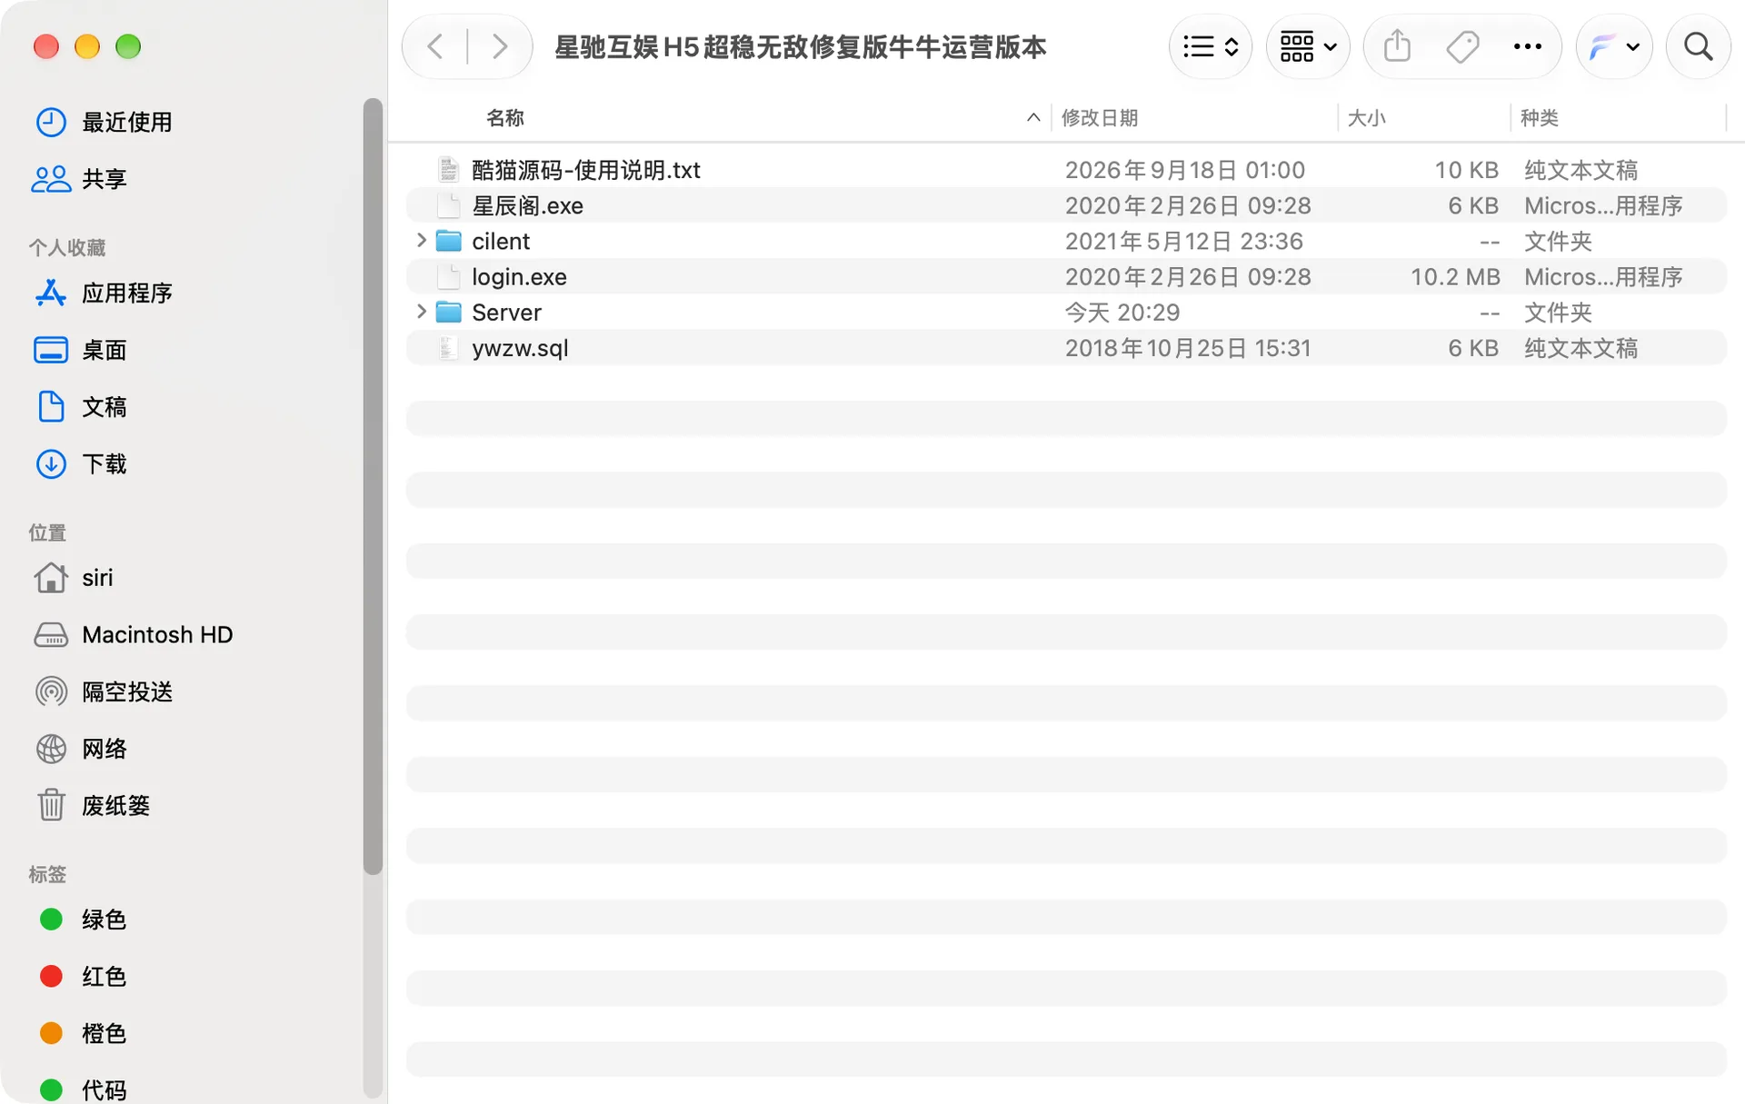The image size is (1745, 1104).
Task: Select the 酷猫源码-使用说明.txt file
Action: tap(1065, 170)
